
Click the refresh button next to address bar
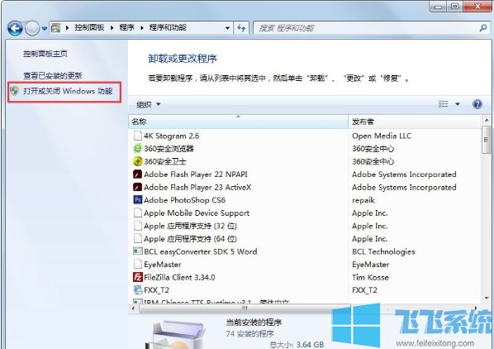[241, 28]
